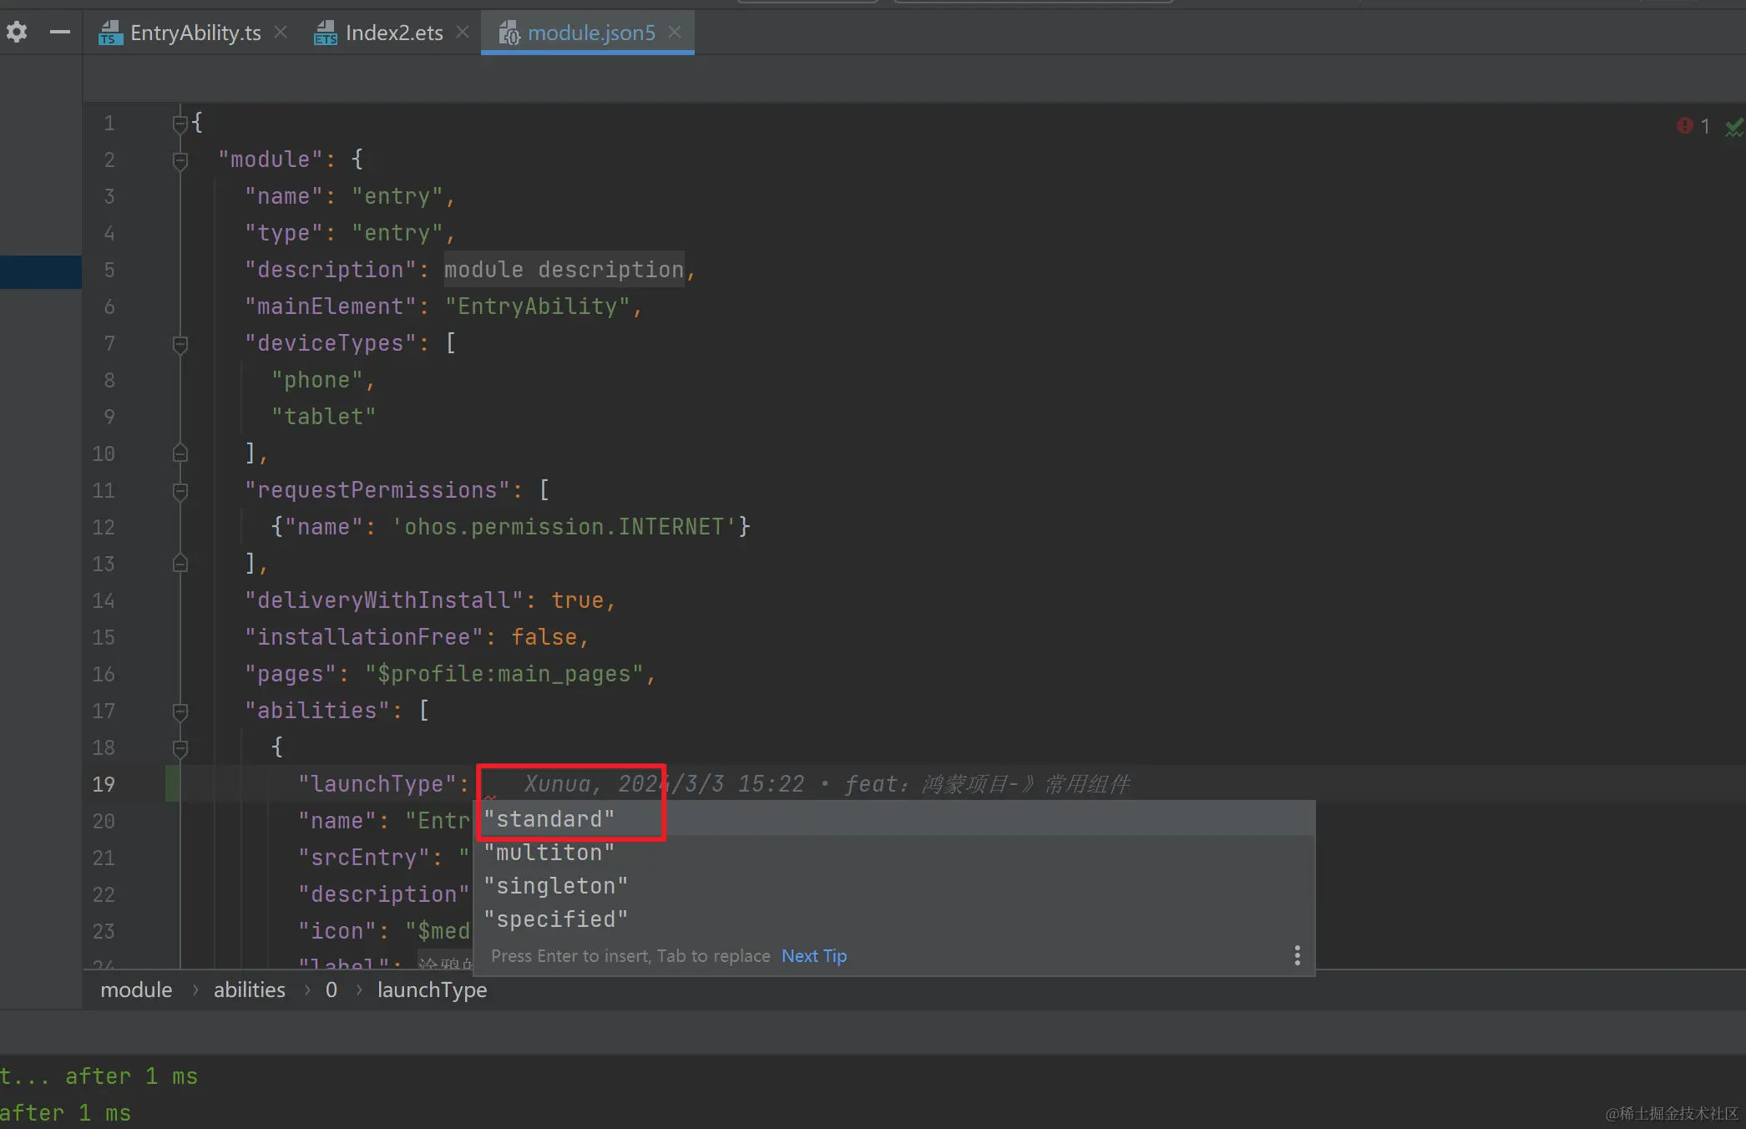The height and width of the screenshot is (1129, 1746).
Task: Click the "launchType" key on line 19
Action: coord(377,784)
